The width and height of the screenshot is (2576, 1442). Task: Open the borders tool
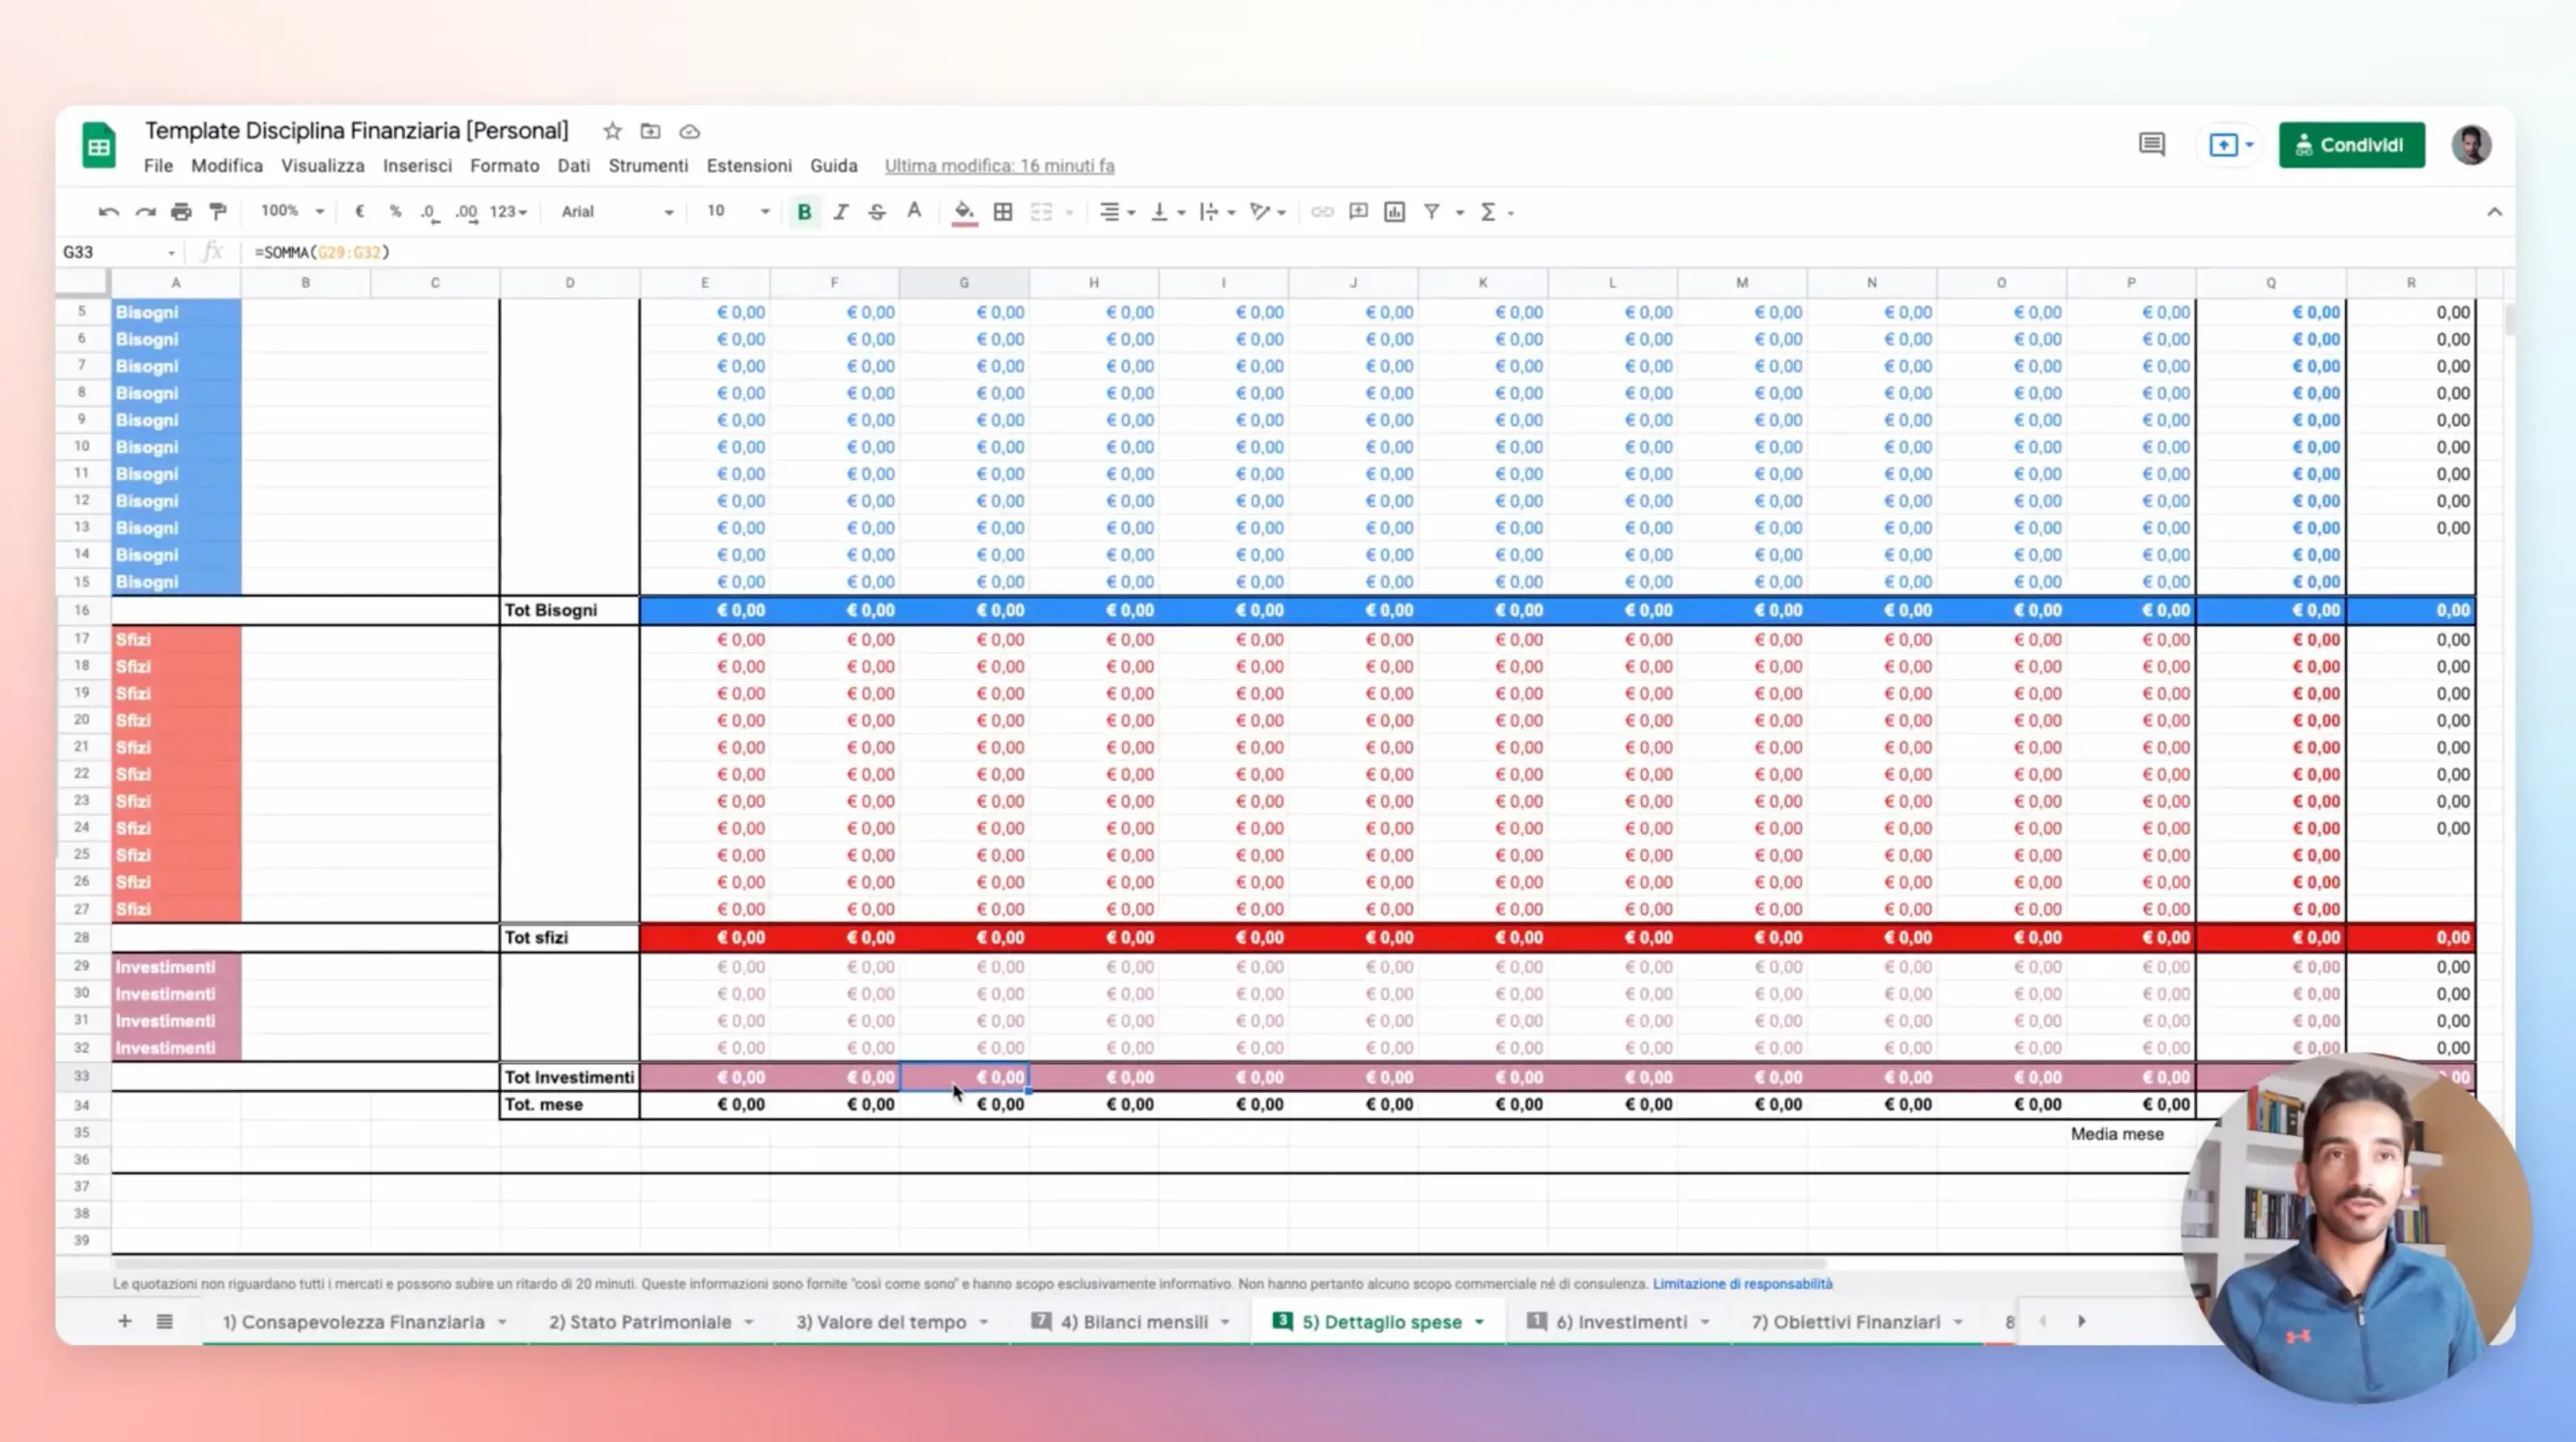1003,212
